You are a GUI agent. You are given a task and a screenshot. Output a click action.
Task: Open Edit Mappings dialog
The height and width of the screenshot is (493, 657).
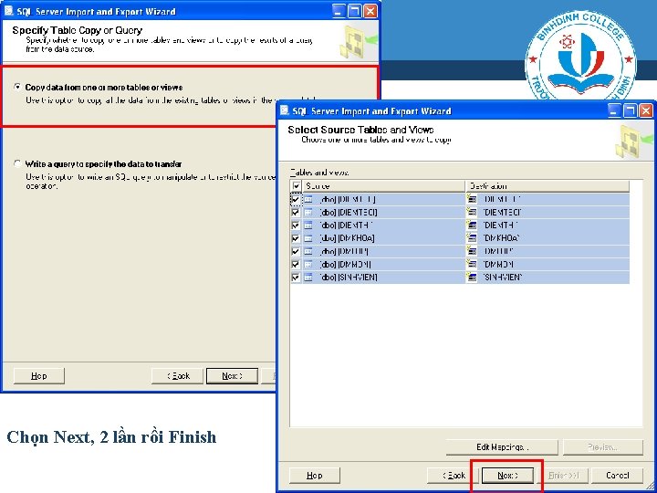(x=502, y=447)
